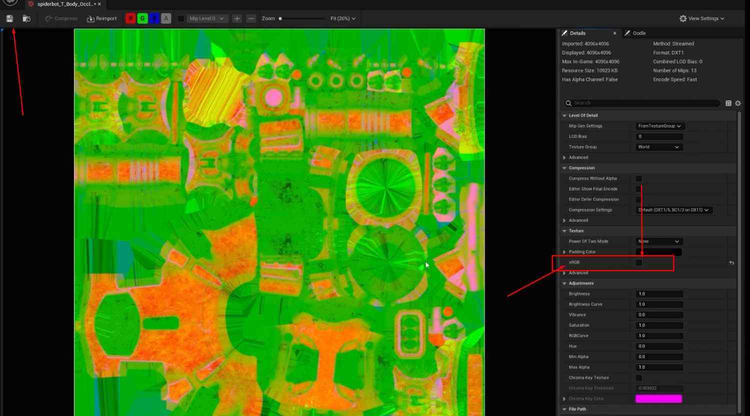This screenshot has width=750, height=416.
Task: Toggle the green G channel view
Action: pos(142,18)
